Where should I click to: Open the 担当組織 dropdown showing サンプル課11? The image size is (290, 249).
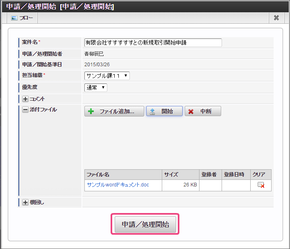107,76
